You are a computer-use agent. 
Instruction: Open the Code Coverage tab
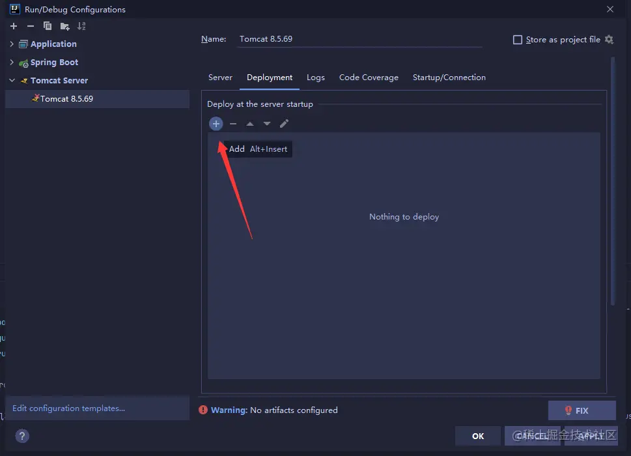pos(369,78)
